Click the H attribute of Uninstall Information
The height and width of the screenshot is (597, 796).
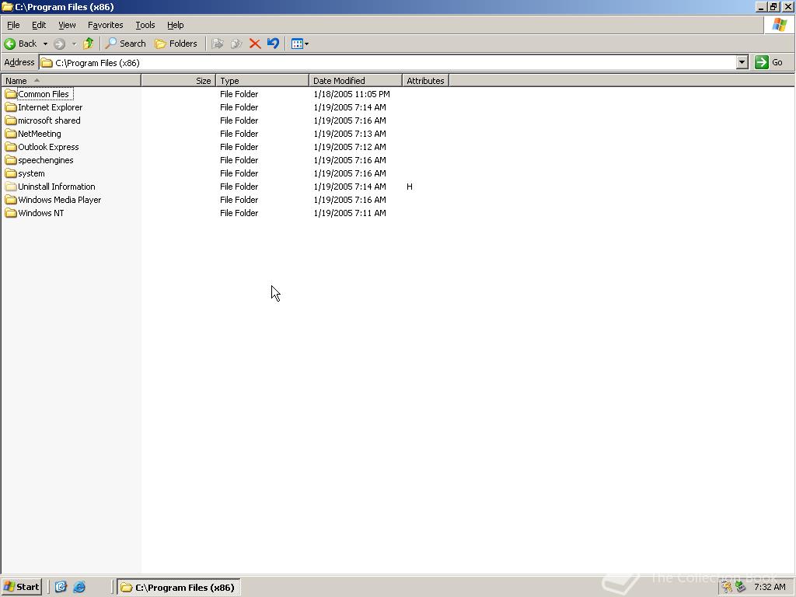[410, 187]
